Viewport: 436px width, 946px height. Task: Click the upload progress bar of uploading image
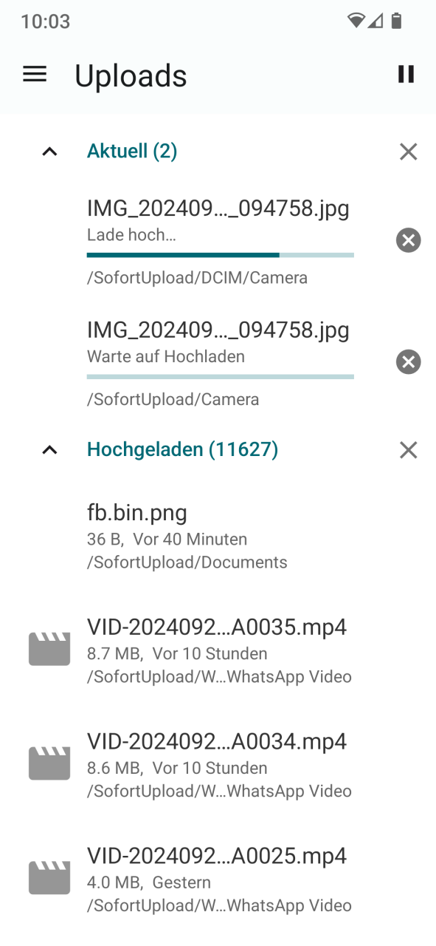tap(220, 255)
